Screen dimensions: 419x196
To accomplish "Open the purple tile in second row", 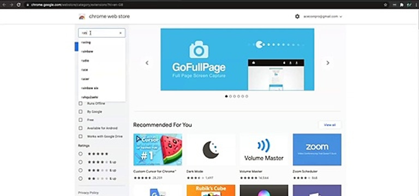I will [x=317, y=190].
